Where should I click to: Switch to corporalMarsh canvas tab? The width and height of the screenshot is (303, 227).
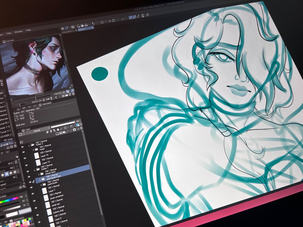[x=69, y=31]
